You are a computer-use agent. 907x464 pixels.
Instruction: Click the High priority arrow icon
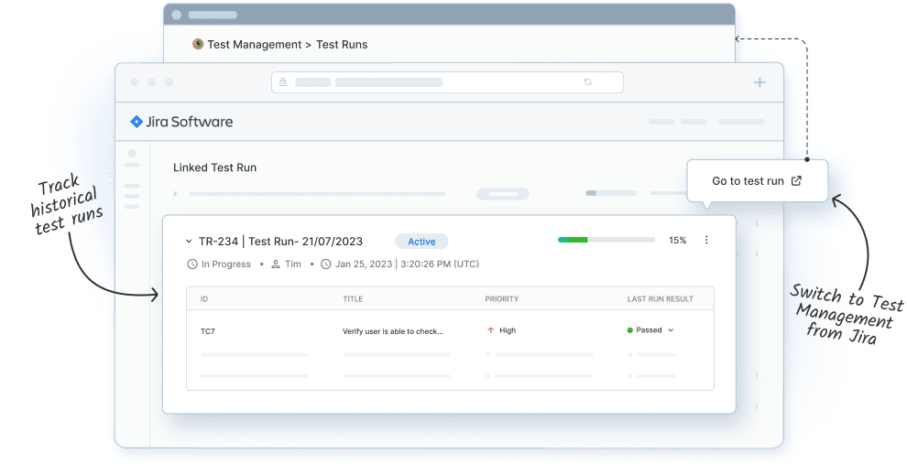(490, 330)
